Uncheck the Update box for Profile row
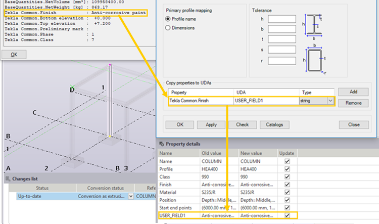Image resolution: width=379 pixels, height=224 pixels. click(x=287, y=169)
